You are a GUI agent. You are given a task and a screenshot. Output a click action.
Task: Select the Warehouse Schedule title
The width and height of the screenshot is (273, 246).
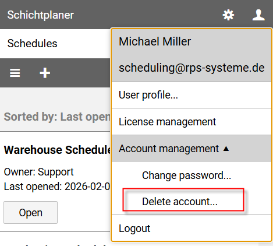(x=57, y=150)
